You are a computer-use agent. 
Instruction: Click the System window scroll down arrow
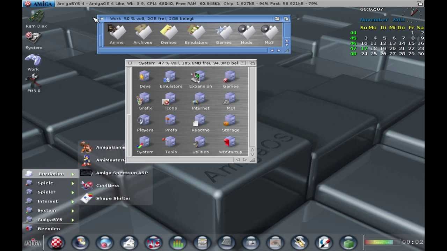tap(252, 154)
